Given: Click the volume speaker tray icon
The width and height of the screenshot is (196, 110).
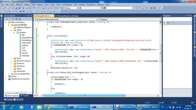Looking at the screenshot, I should (x=180, y=107).
